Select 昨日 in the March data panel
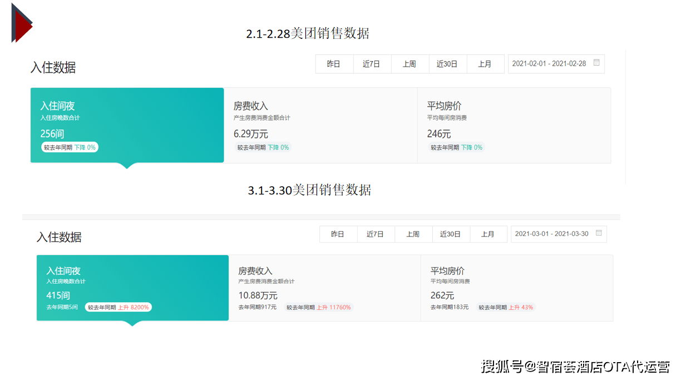The height and width of the screenshot is (381, 686). 338,234
